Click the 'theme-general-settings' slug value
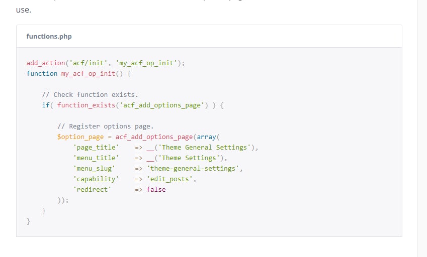The image size is (427, 257). point(193,169)
